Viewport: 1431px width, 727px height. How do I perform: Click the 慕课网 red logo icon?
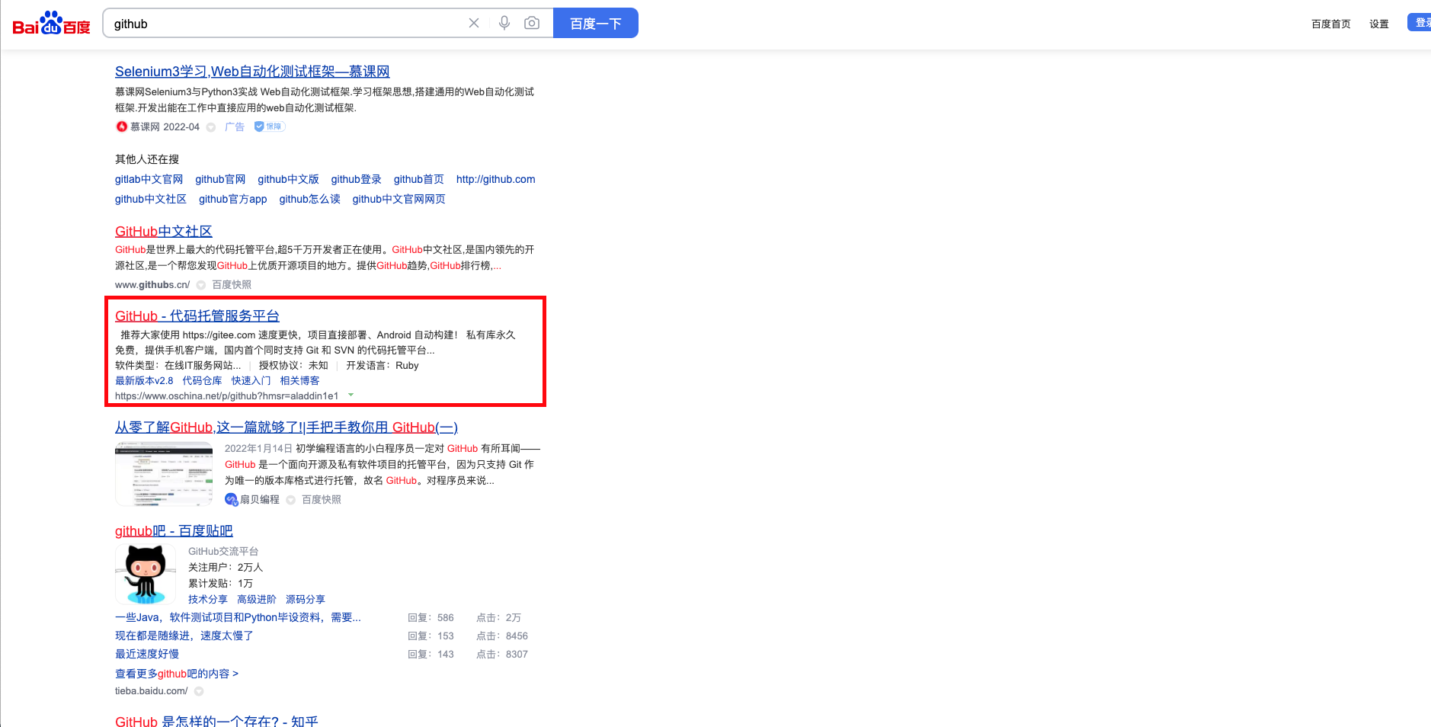(121, 127)
